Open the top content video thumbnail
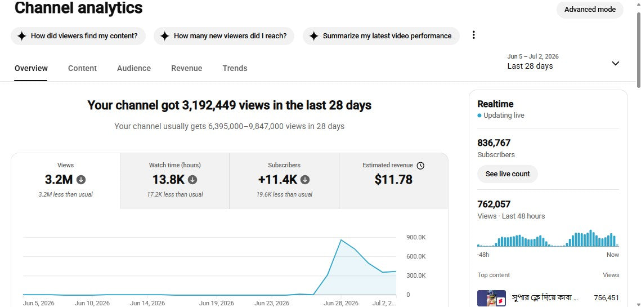Image resolution: width=641 pixels, height=307 pixels. (491, 298)
